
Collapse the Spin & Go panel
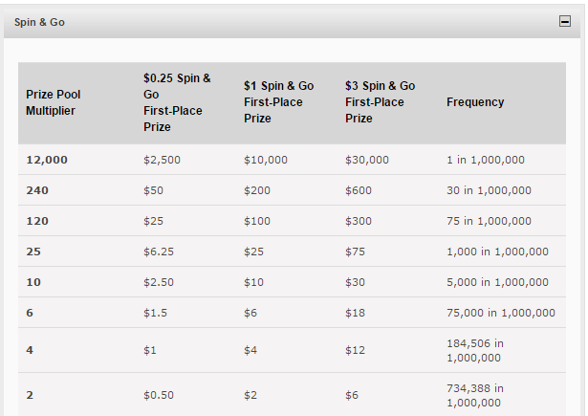click(565, 21)
